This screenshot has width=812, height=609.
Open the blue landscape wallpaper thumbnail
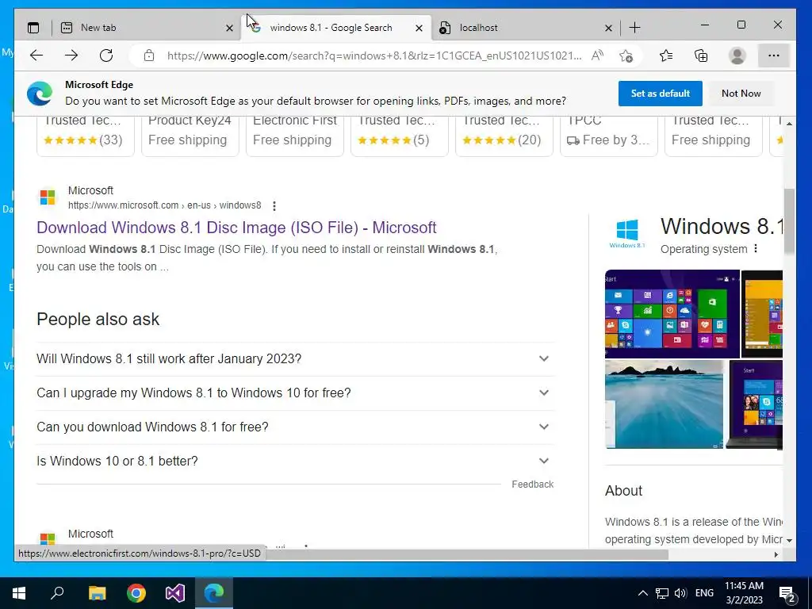[664, 404]
